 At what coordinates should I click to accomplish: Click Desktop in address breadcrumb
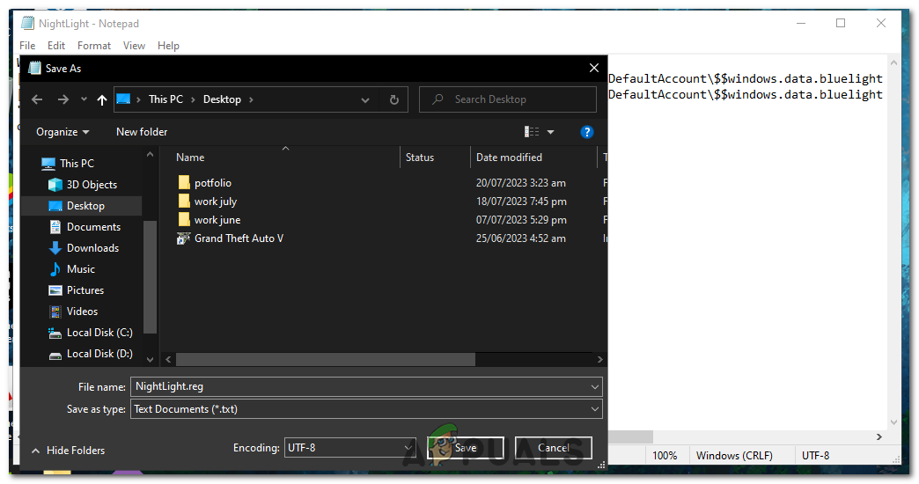pyautogui.click(x=222, y=99)
